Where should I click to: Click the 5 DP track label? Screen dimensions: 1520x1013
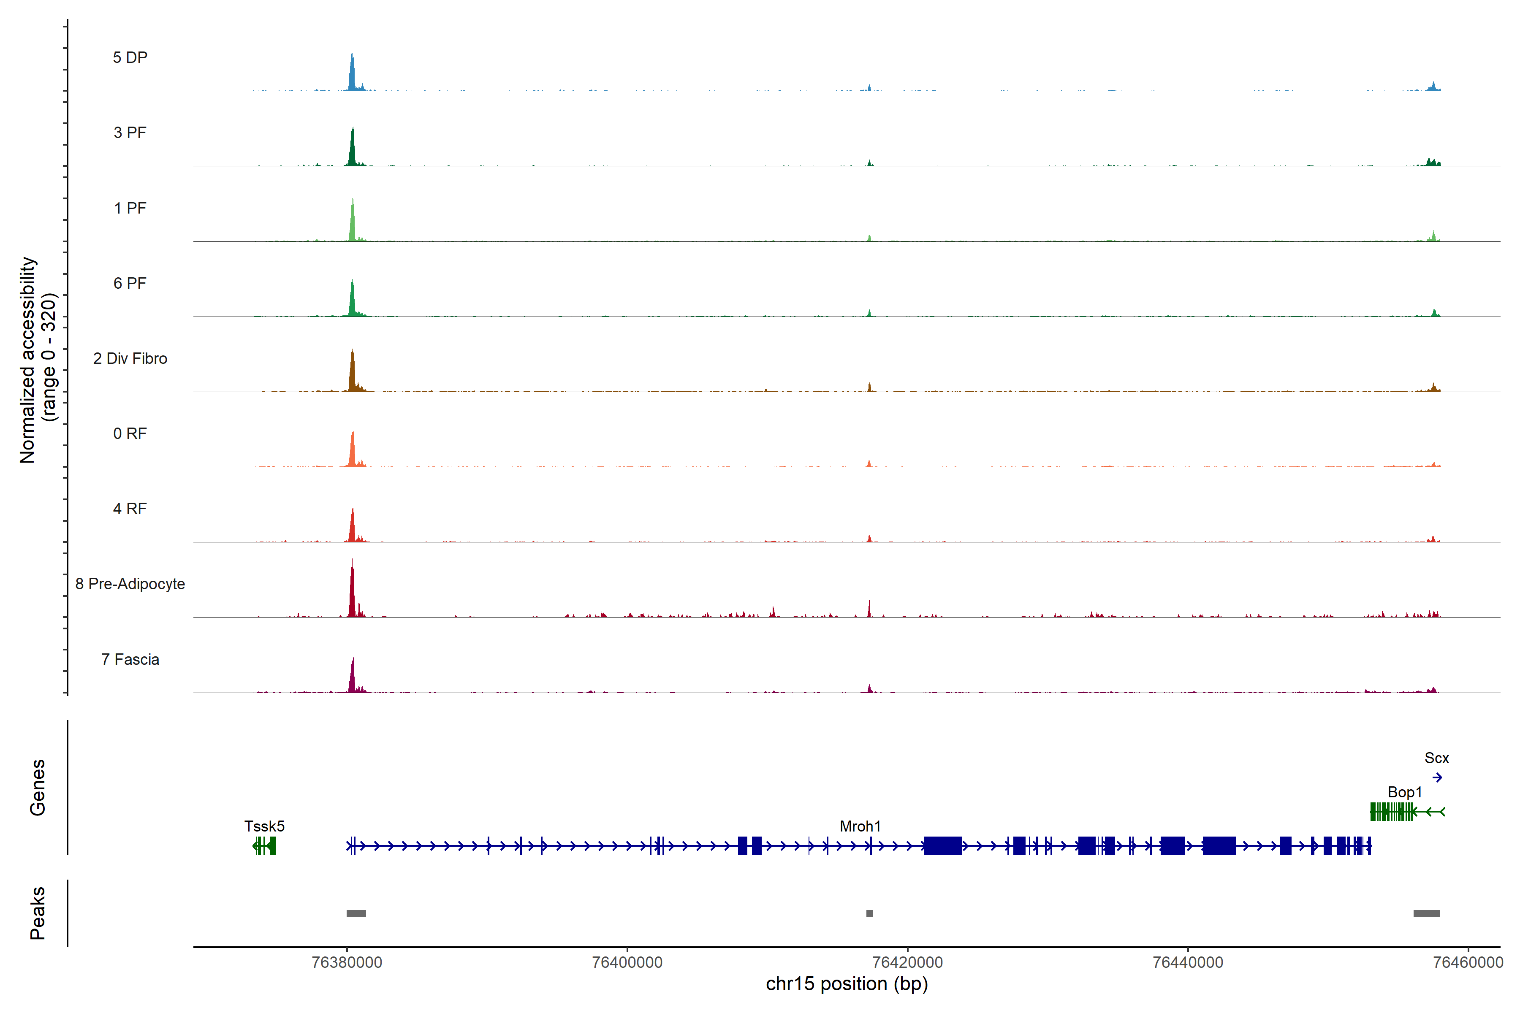tap(130, 57)
